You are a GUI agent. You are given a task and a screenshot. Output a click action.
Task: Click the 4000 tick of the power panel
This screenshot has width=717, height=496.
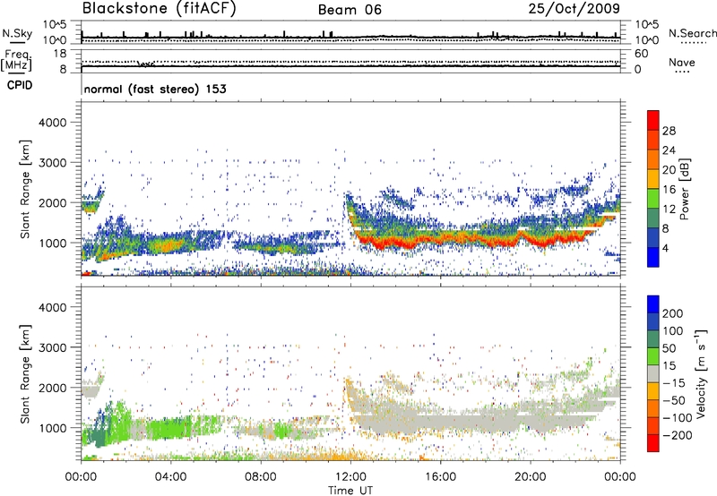[x=52, y=123]
